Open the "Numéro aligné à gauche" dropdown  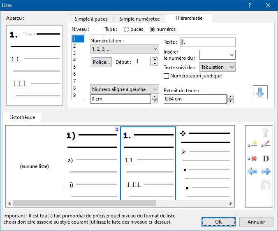point(125,89)
